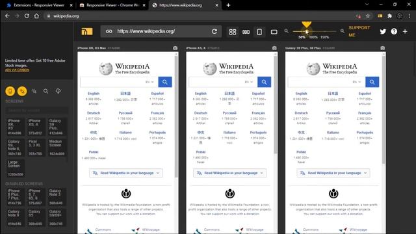Reload the previewed URL in Responsive Viewer
This screenshot has height=234, width=416.
(214, 31)
